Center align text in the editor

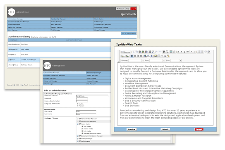[135, 56]
